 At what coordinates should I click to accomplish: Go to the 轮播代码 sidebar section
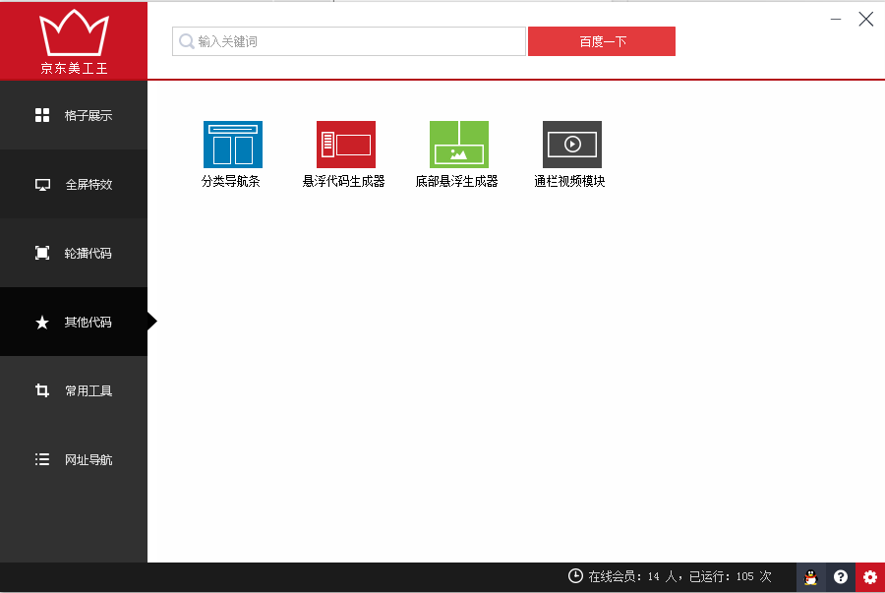tap(74, 253)
